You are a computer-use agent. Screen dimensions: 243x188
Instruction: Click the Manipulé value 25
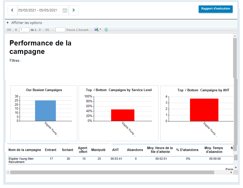click(x=99, y=159)
